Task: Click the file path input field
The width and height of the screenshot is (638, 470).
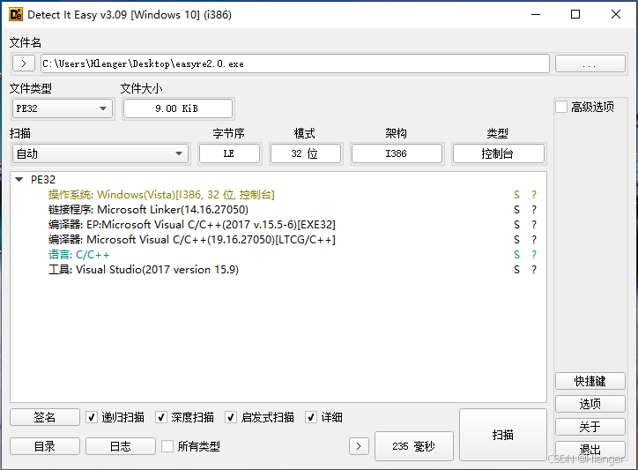Action: point(295,63)
